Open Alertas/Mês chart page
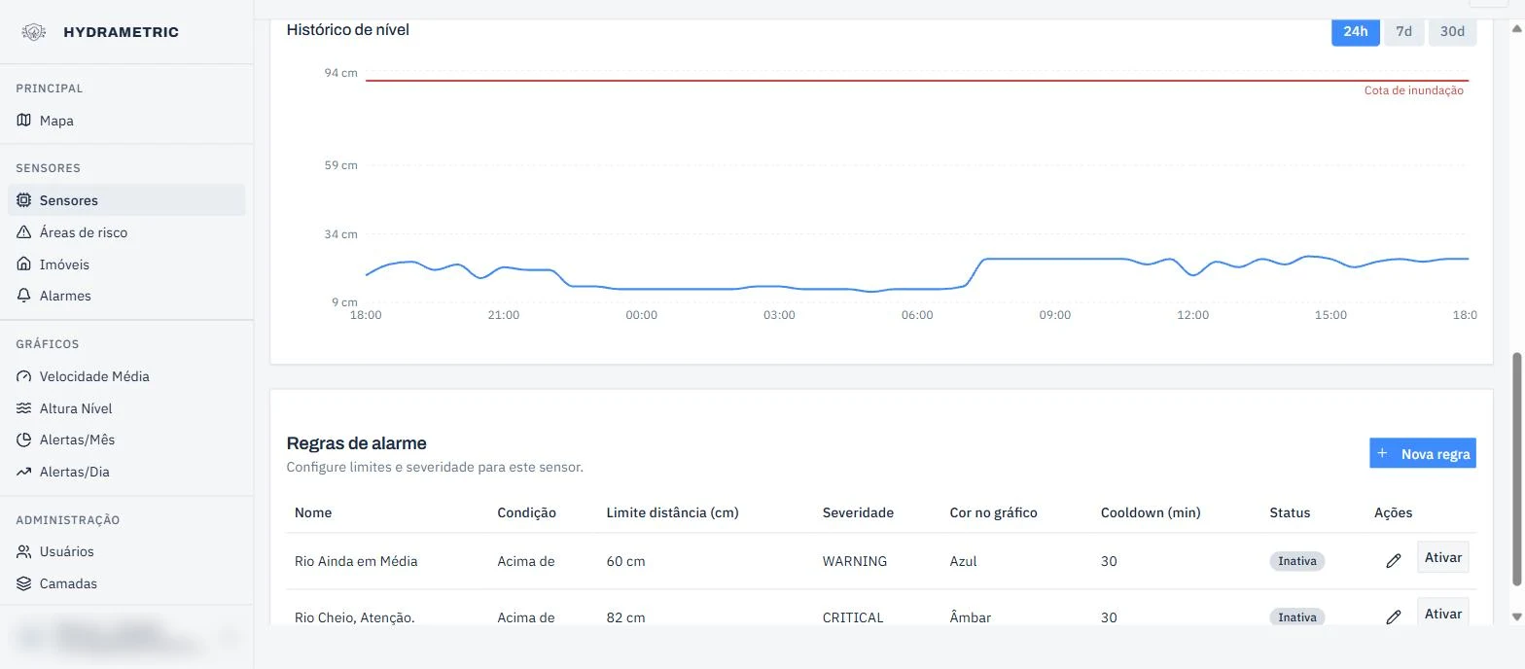Image resolution: width=1525 pixels, height=669 pixels. pyautogui.click(x=126, y=440)
